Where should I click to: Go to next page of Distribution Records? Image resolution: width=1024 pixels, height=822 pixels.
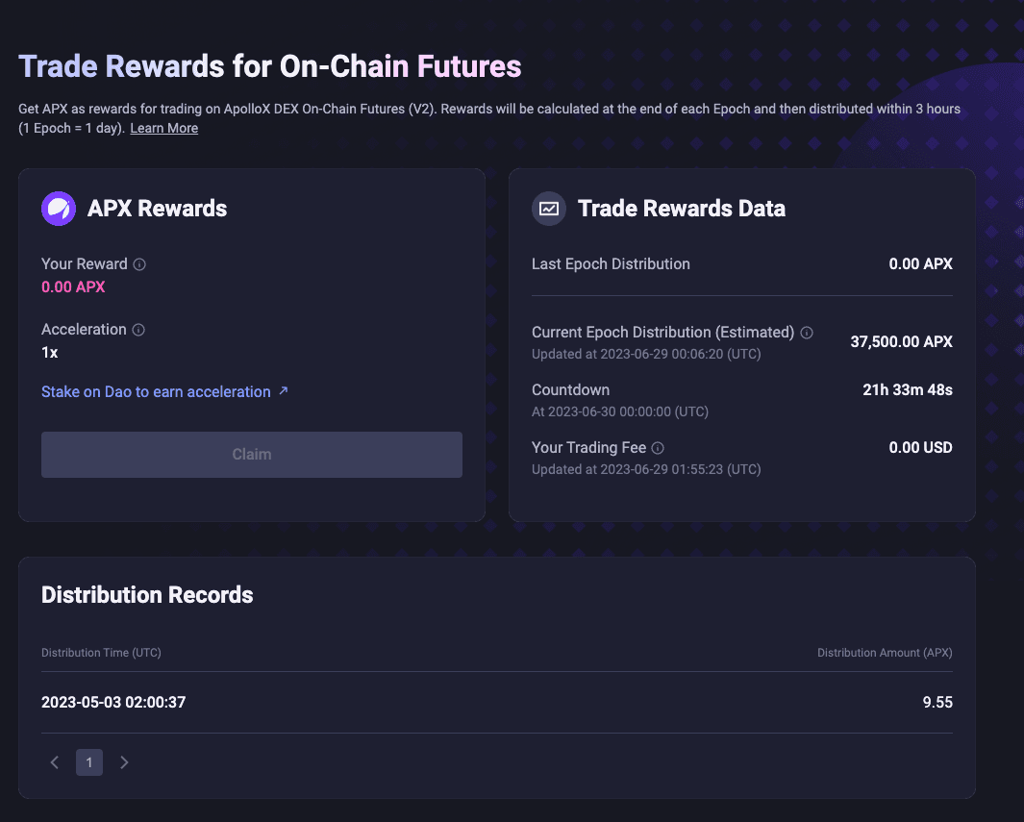[x=124, y=762]
